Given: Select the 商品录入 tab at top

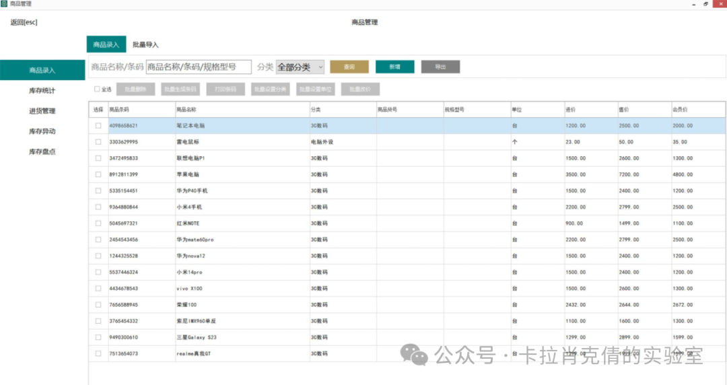Looking at the screenshot, I should pyautogui.click(x=106, y=44).
